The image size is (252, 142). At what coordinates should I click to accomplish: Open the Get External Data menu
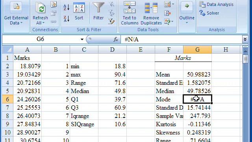coord(16,13)
